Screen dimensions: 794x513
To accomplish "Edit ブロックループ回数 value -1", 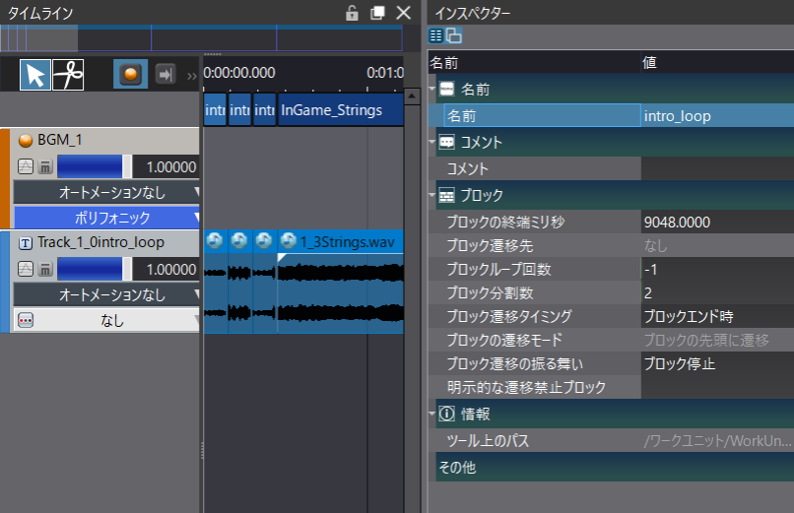I will [x=717, y=269].
